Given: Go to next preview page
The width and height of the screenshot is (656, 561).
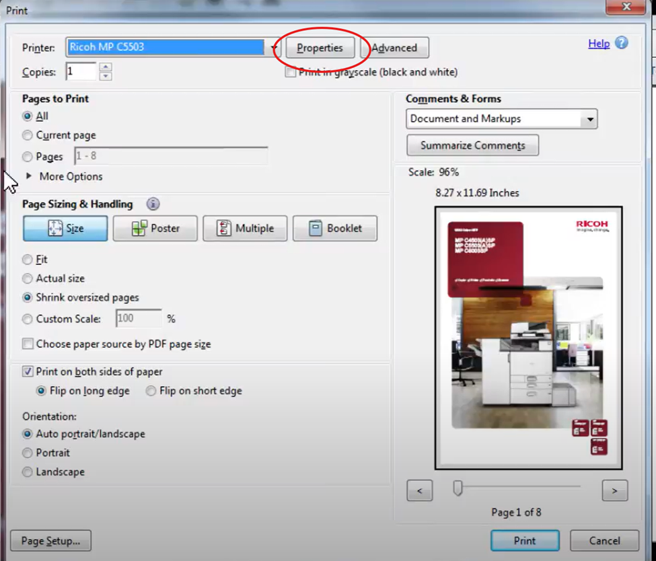Looking at the screenshot, I should tap(614, 490).
